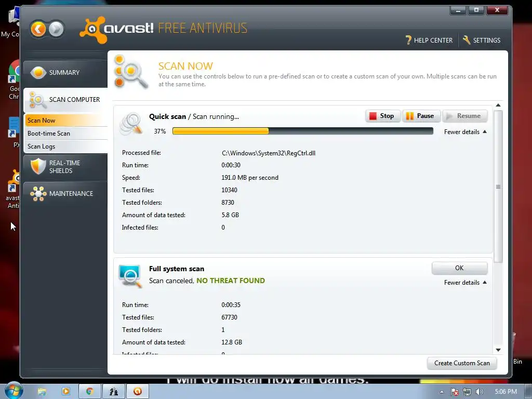Click the grey forward arrow button
The height and width of the screenshot is (399, 532).
pyautogui.click(x=56, y=29)
